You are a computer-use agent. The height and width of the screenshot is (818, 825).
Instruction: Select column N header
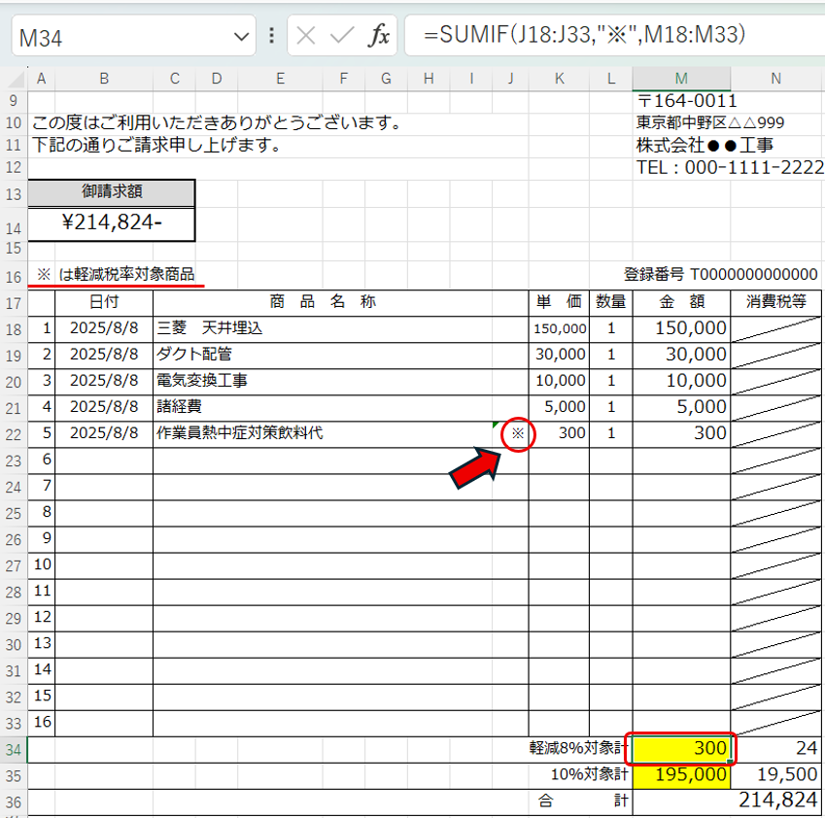coord(774,79)
